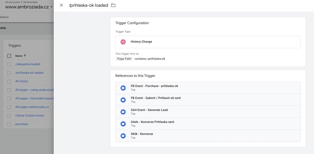Viewport: 314px width, 154px height.
Task: Open FB Event - Purchase - prihlaska-ok tag
Action: (208, 88)
